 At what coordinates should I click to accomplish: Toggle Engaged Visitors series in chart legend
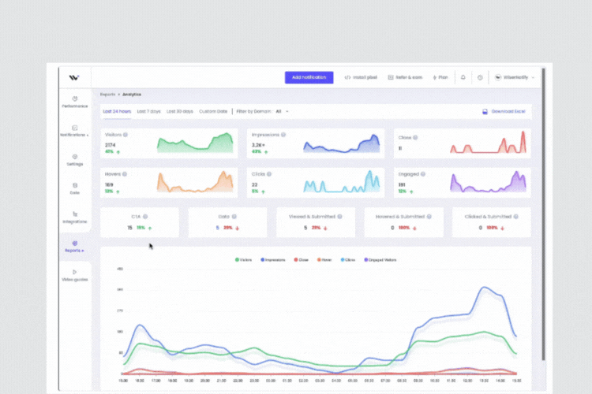(x=380, y=260)
